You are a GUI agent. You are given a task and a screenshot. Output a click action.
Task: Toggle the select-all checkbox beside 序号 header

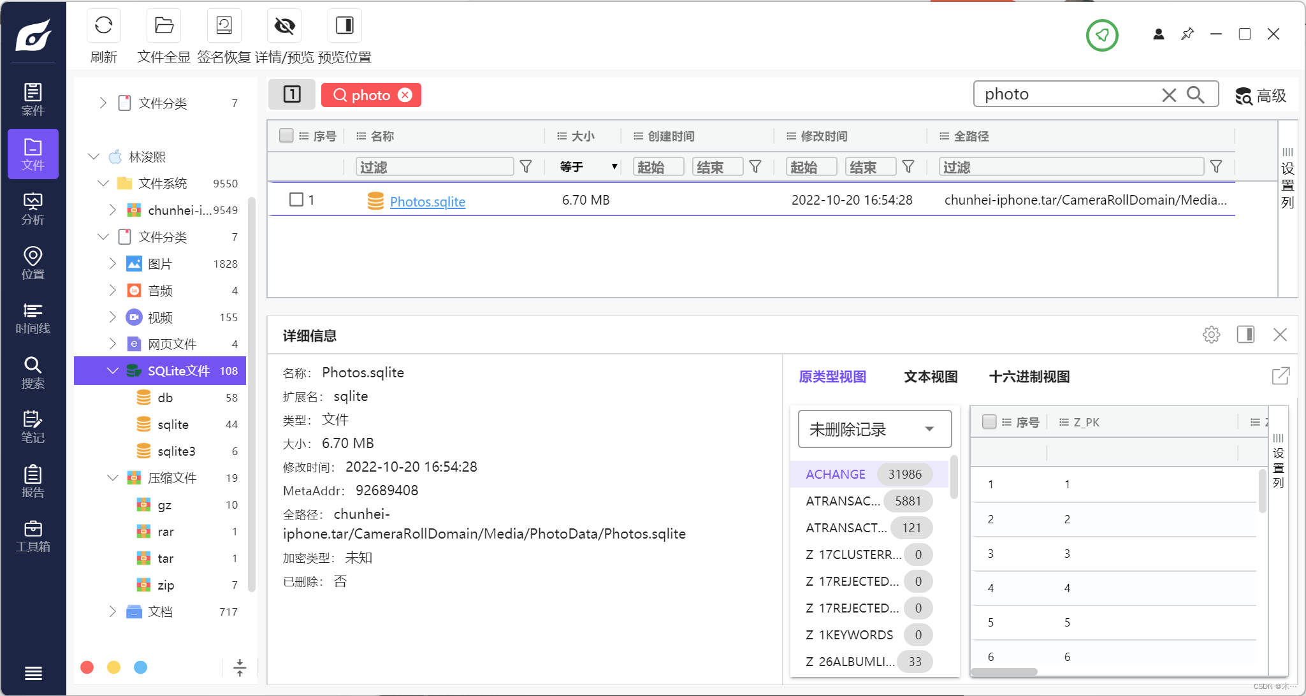pyautogui.click(x=286, y=136)
